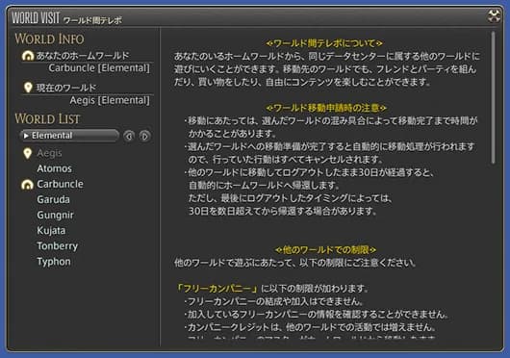The width and height of the screenshot is (510, 358).
Task: Select Atomos in the world list
Action: (54, 168)
